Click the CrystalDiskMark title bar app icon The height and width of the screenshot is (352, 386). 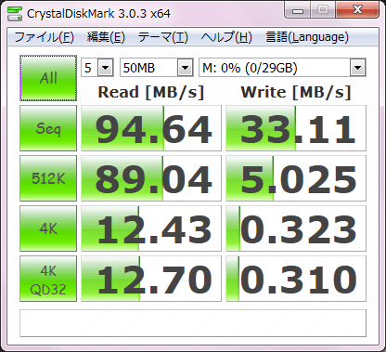point(14,13)
